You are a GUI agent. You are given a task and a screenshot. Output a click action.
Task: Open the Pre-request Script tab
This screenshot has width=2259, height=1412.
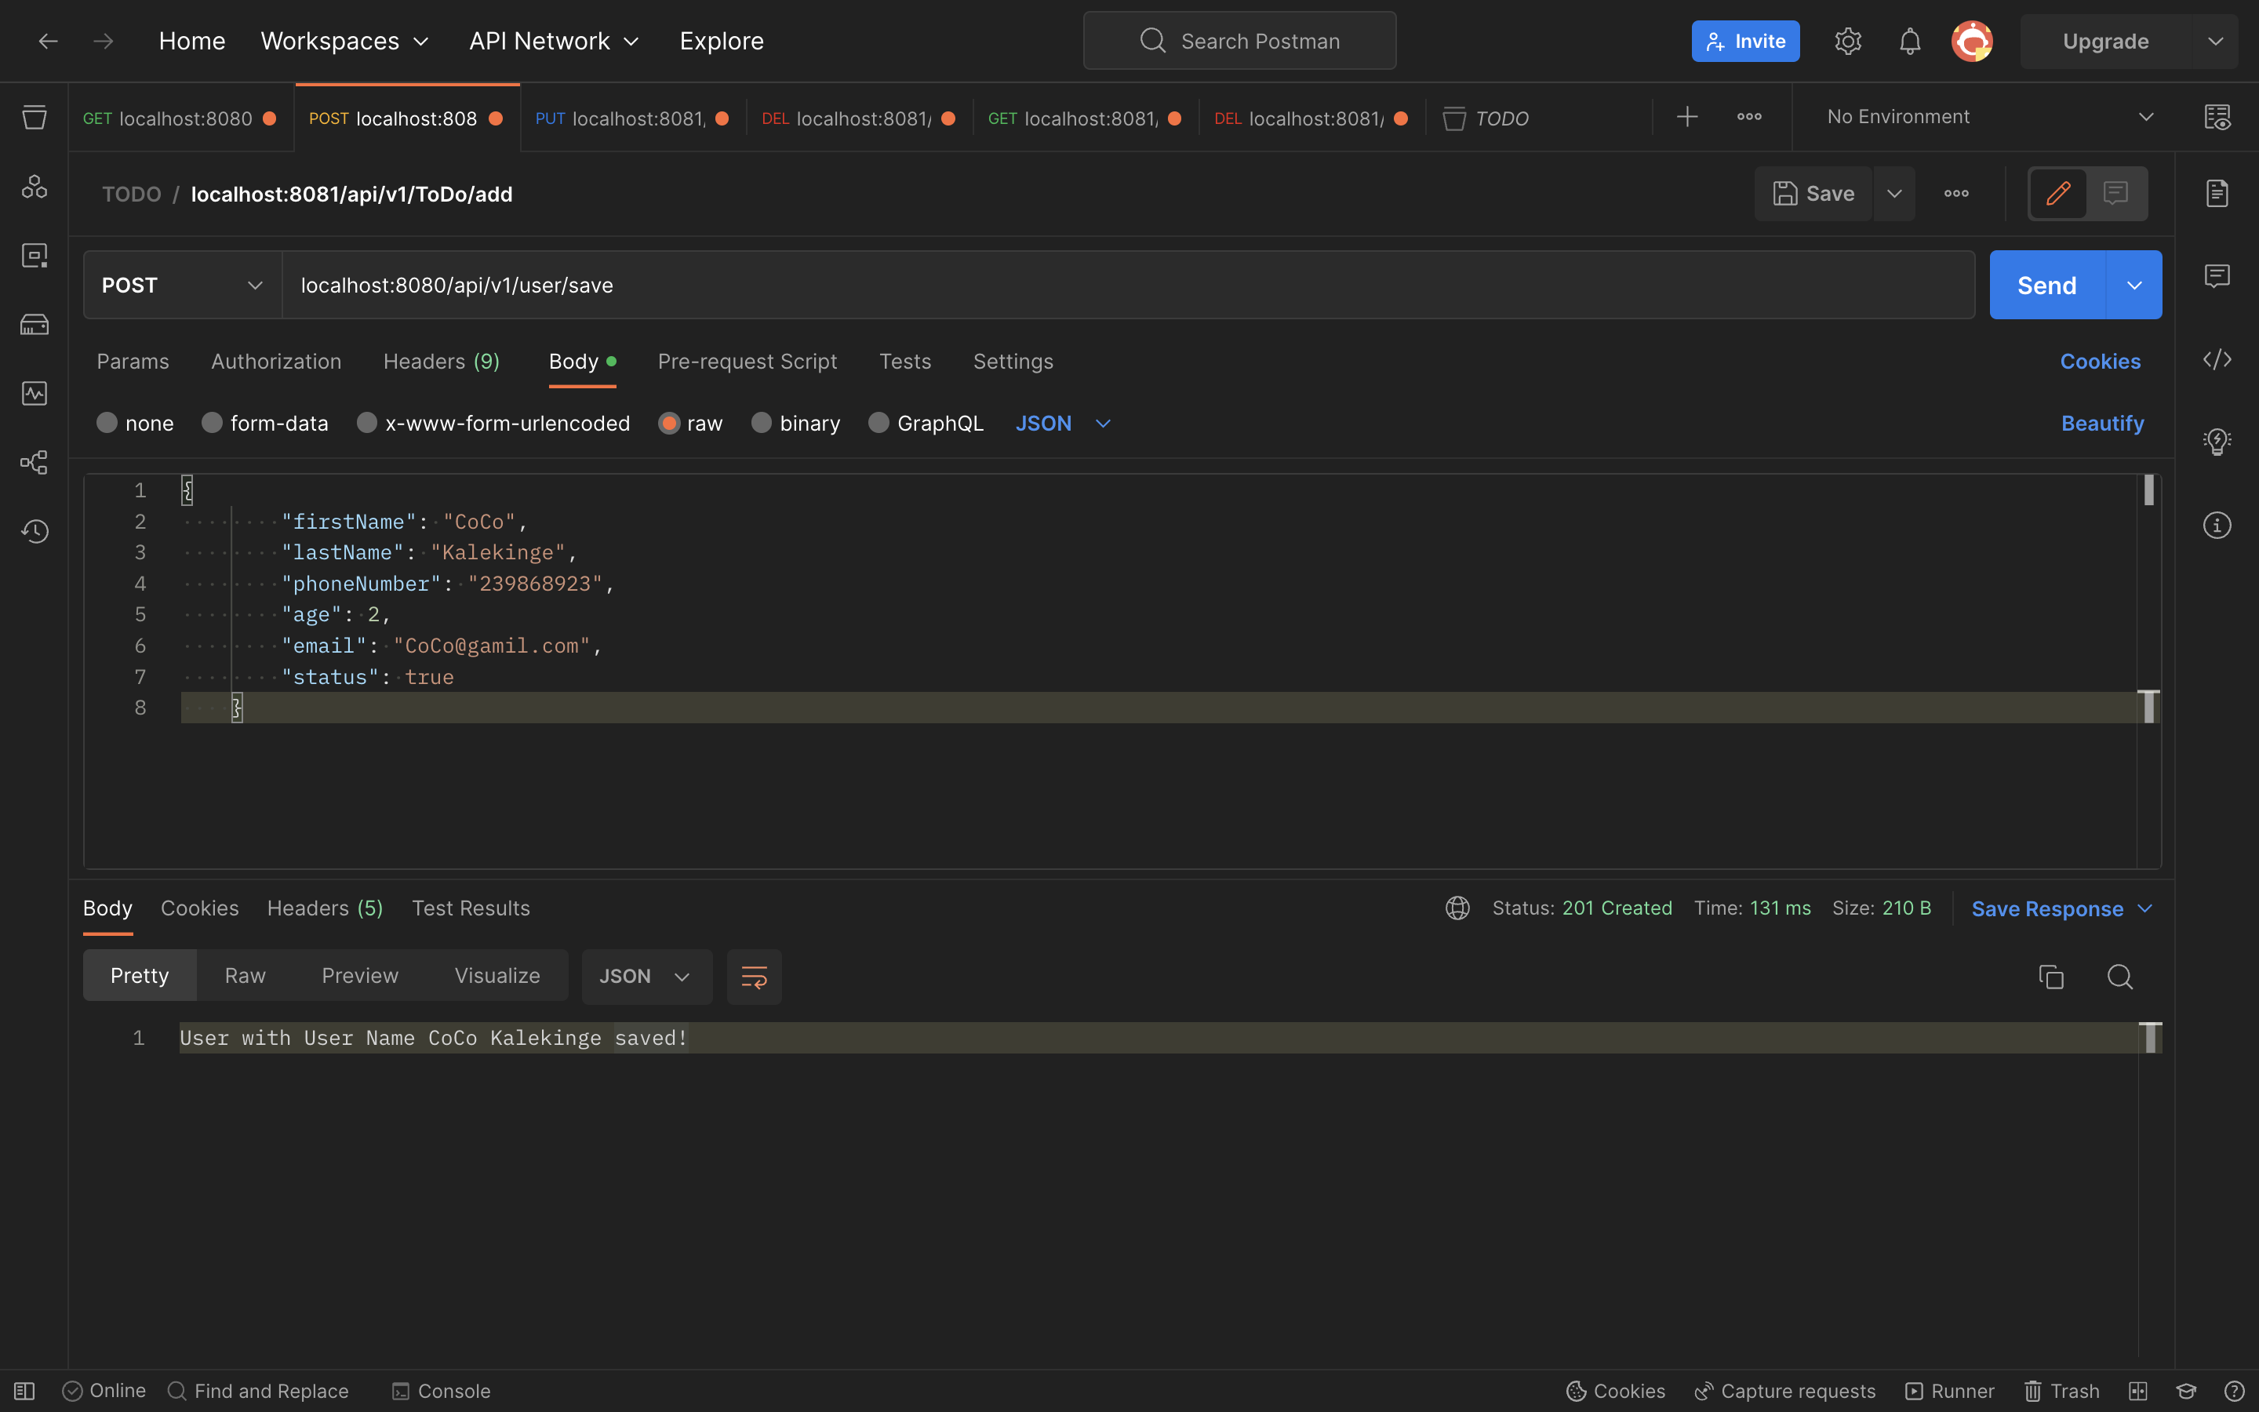pos(747,362)
